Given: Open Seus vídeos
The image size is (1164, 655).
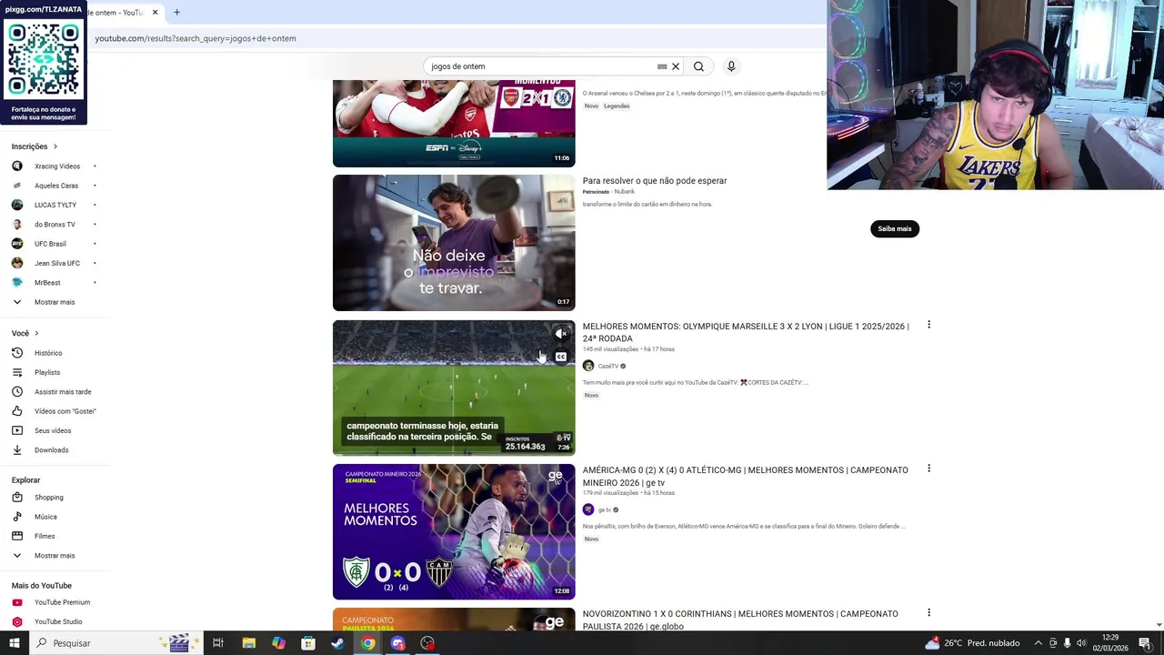Looking at the screenshot, I should coord(53,430).
